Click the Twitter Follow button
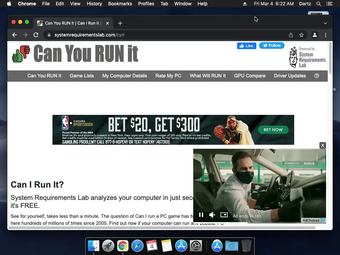 pos(272,45)
